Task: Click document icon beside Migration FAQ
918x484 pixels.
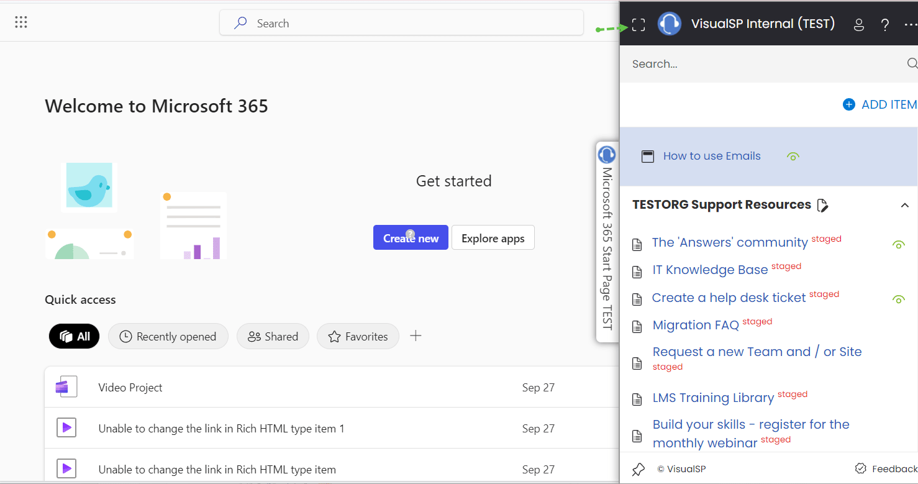Action: coord(637,327)
